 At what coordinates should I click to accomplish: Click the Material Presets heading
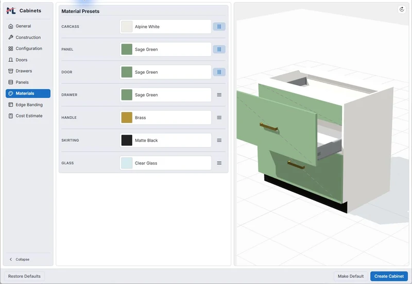point(80,11)
